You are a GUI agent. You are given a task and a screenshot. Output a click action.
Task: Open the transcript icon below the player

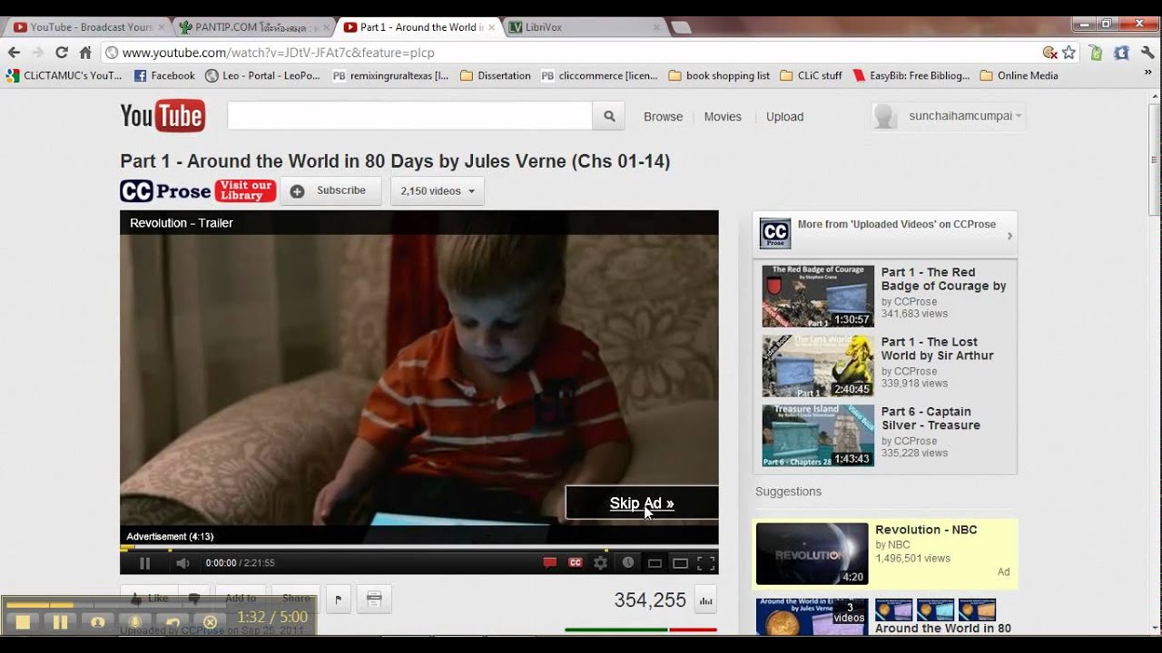pyautogui.click(x=374, y=599)
